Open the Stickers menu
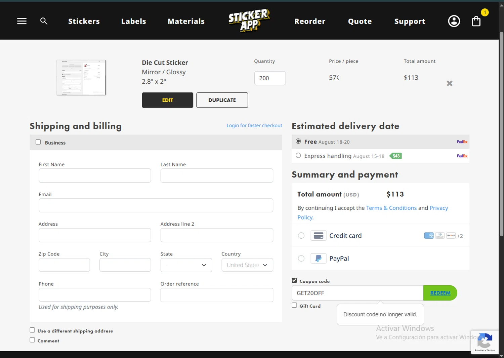This screenshot has width=504, height=358. click(x=84, y=21)
